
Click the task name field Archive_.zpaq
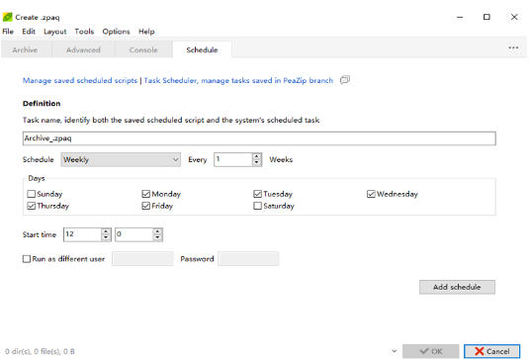[x=259, y=138]
